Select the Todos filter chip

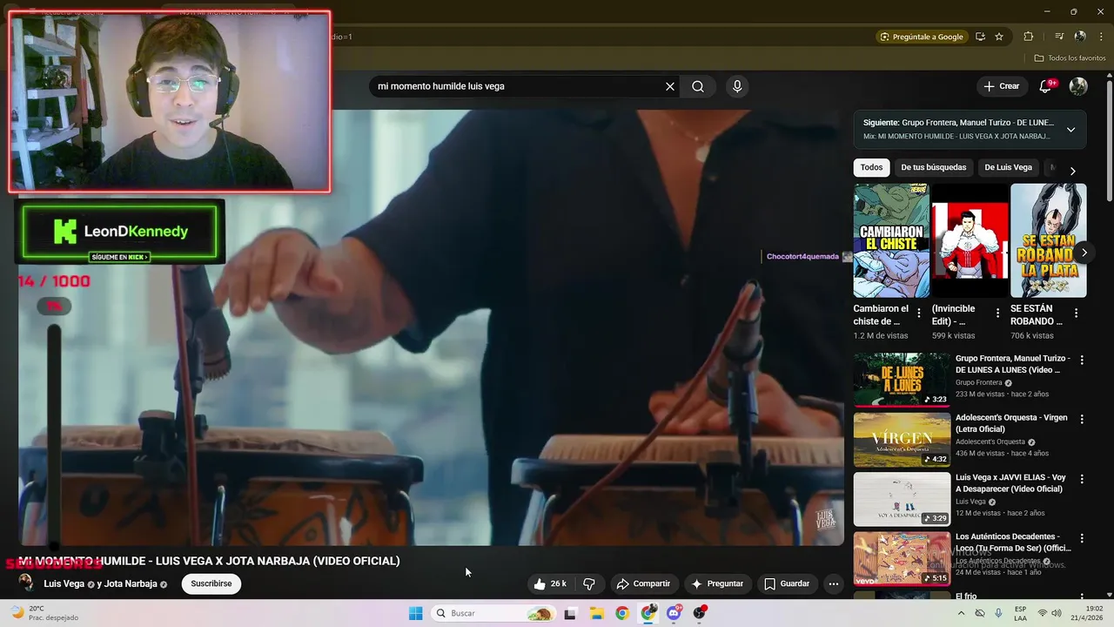click(871, 167)
